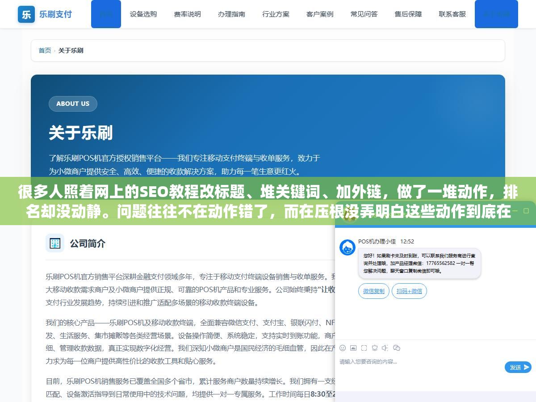The height and width of the screenshot is (402, 536).
Task: Click the 公司简介 building icon
Action: [x=55, y=243]
